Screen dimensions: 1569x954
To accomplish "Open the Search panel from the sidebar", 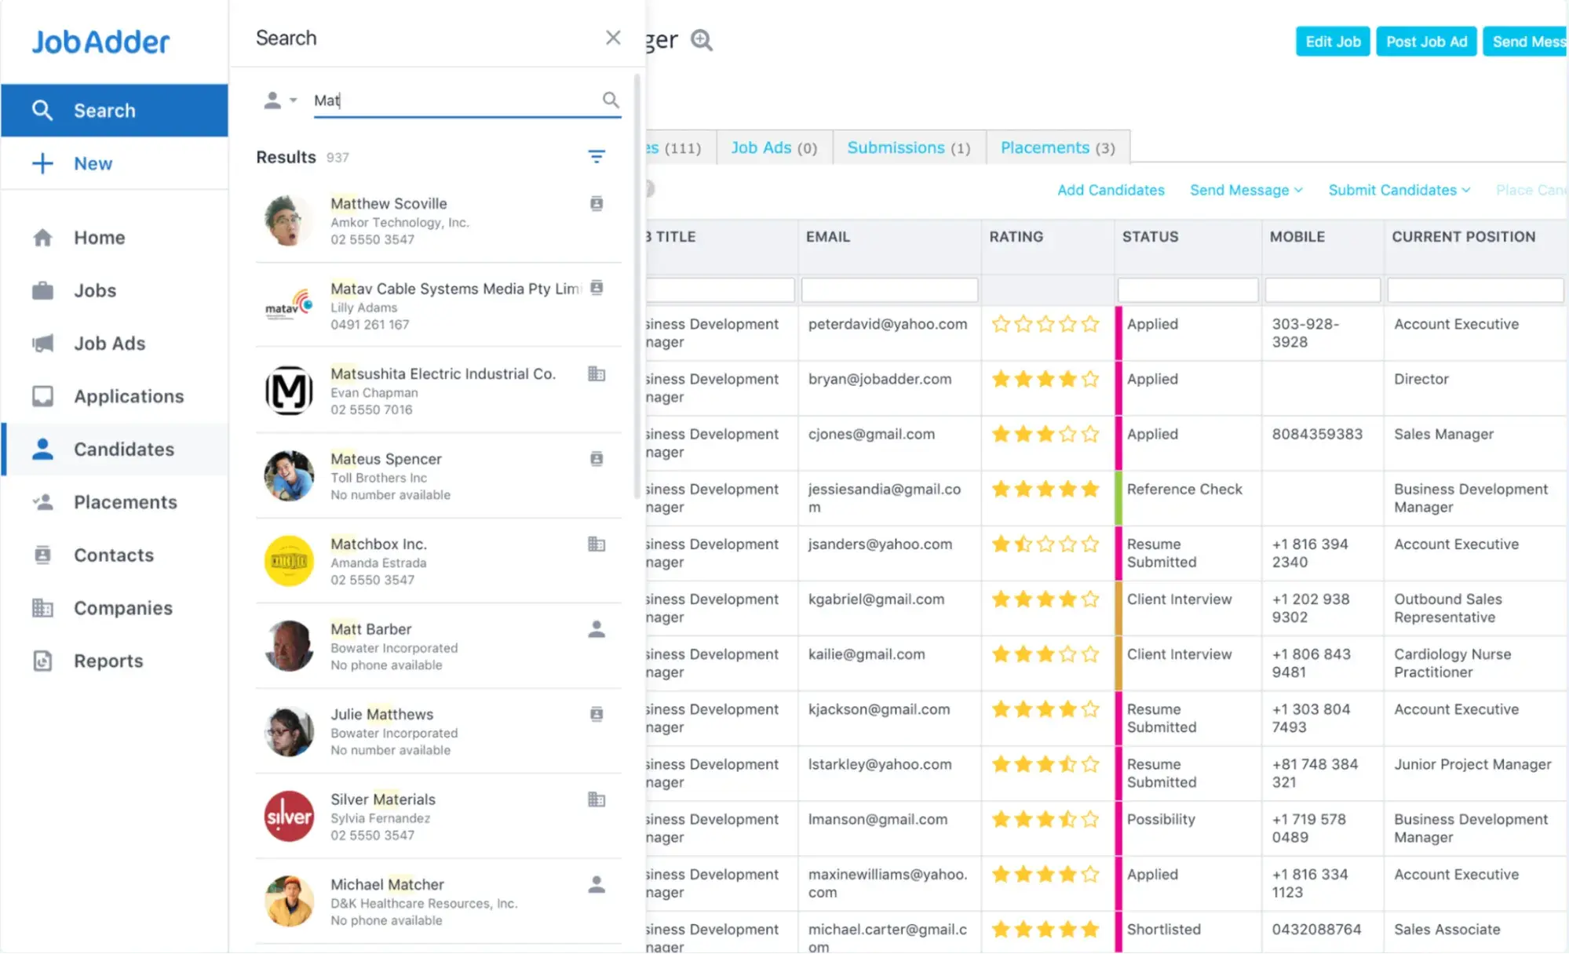I will coord(104,110).
